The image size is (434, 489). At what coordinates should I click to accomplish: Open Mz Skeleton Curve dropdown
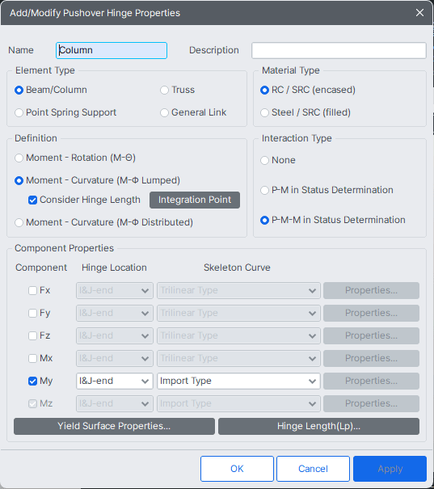(238, 404)
